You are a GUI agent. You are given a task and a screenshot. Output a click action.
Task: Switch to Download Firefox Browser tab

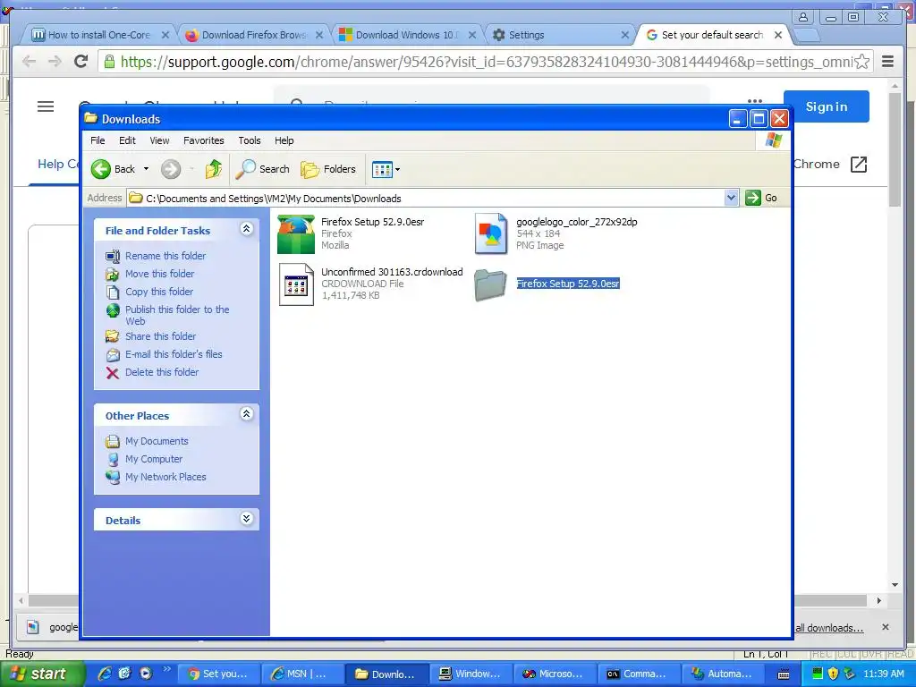[x=253, y=35]
